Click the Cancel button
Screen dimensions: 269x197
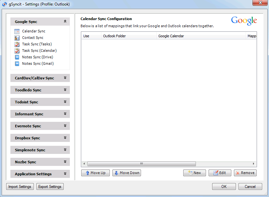click(250, 187)
